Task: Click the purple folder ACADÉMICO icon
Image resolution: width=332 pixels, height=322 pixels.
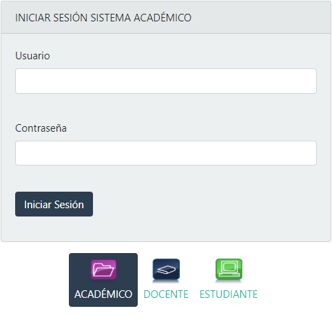Action: [103, 270]
